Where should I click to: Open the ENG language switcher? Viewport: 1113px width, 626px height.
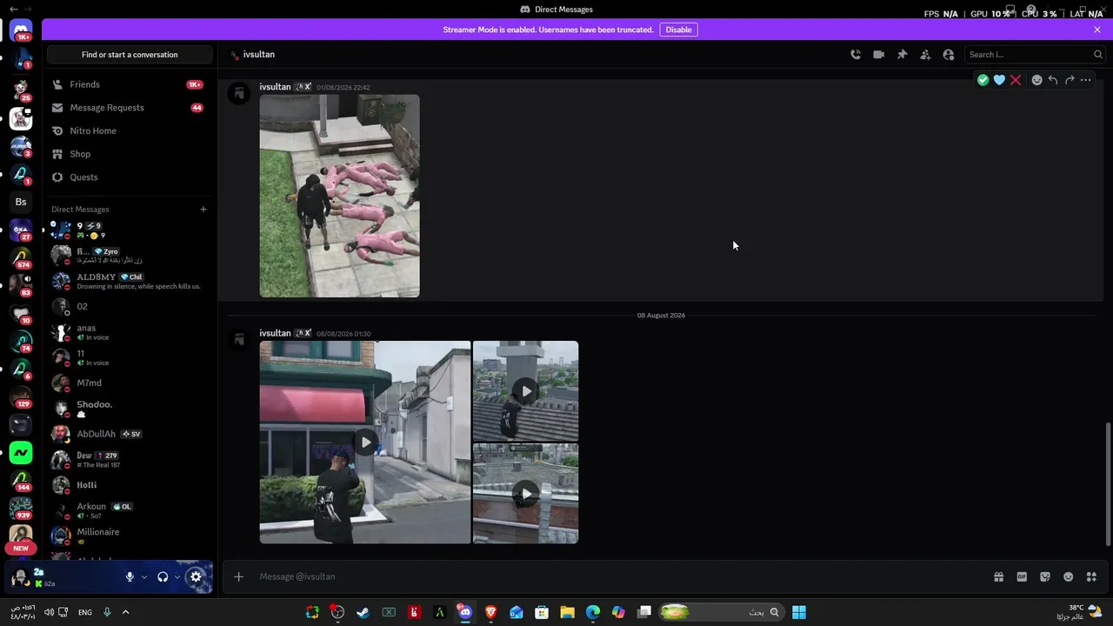(85, 612)
